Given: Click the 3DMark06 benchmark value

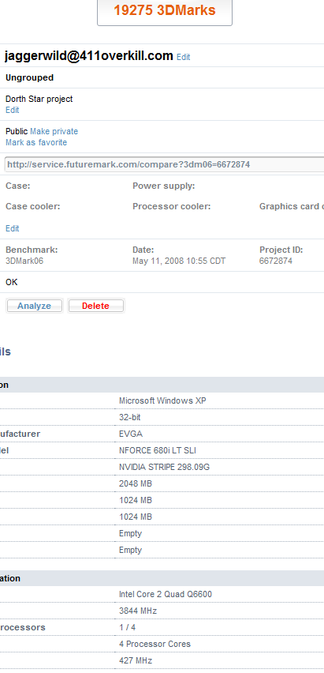Looking at the screenshot, I should 24,261.
